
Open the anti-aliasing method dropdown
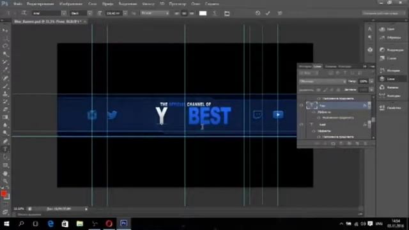[155, 13]
